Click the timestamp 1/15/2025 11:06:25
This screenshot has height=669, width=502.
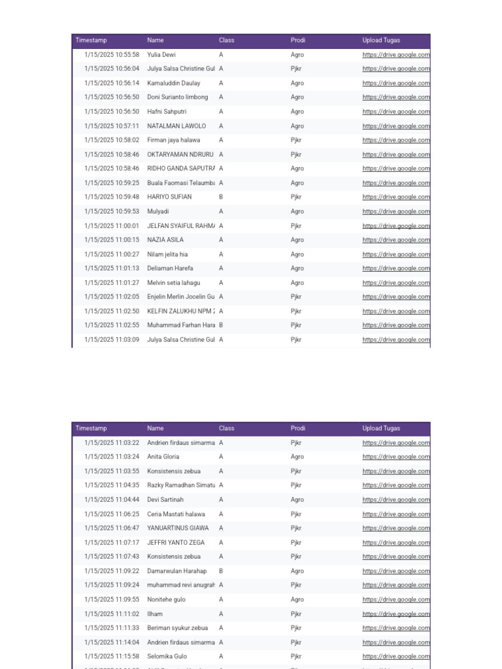click(x=111, y=514)
